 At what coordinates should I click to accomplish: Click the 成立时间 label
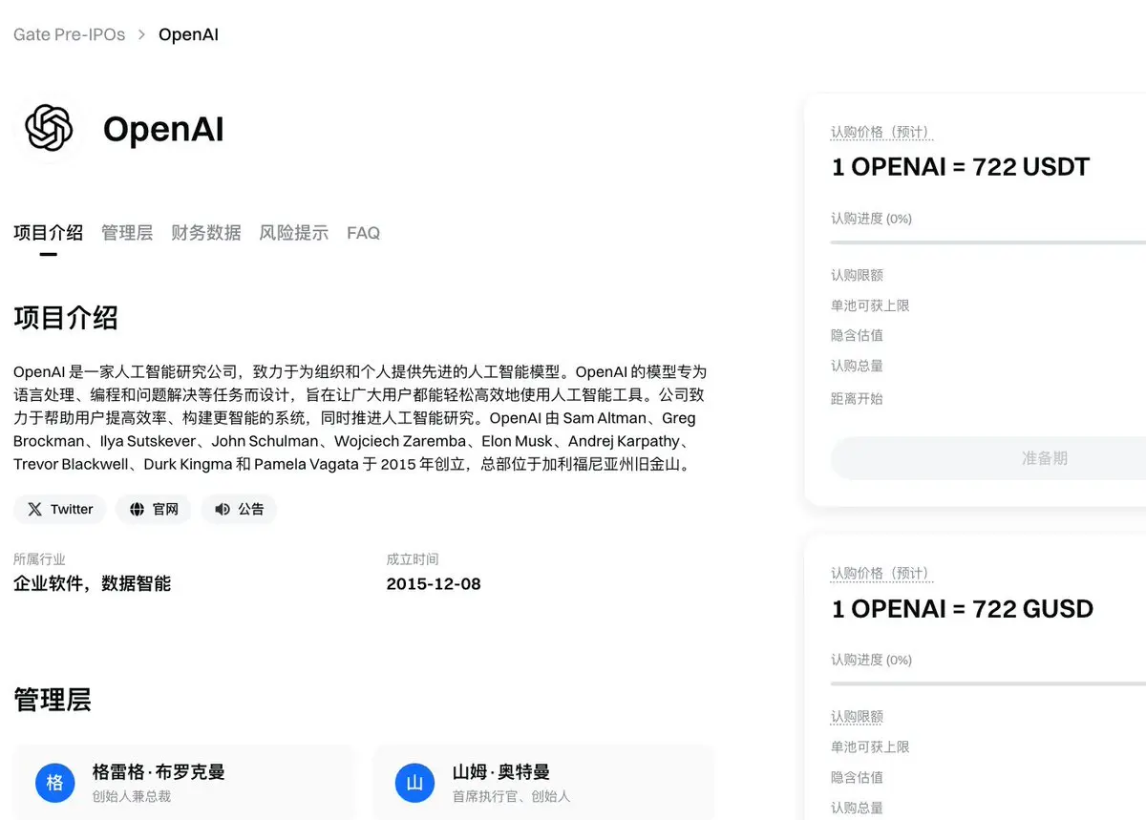(413, 559)
